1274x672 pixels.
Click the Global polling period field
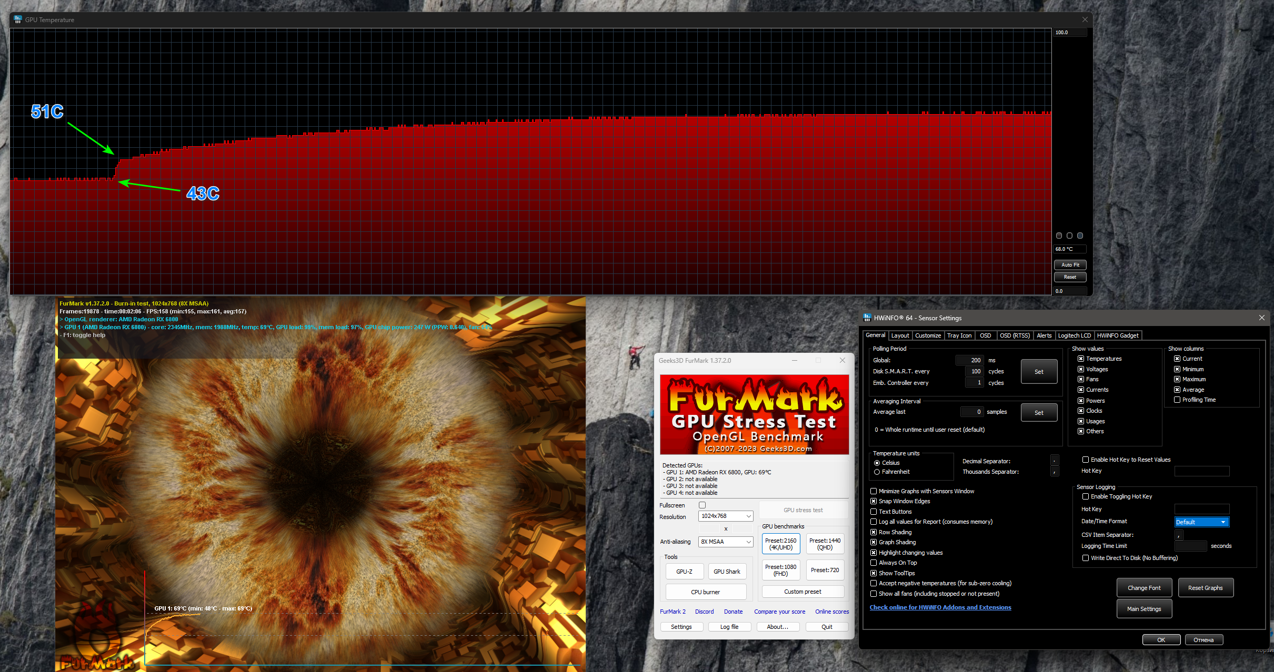point(969,360)
